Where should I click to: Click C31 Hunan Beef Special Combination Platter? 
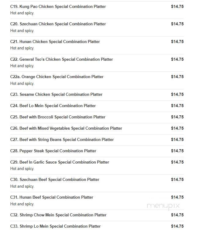tap(52, 197)
